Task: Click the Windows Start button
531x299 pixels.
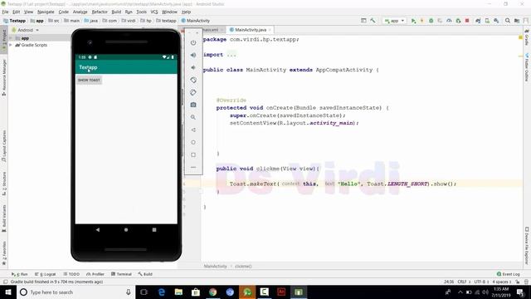Action: (8, 292)
